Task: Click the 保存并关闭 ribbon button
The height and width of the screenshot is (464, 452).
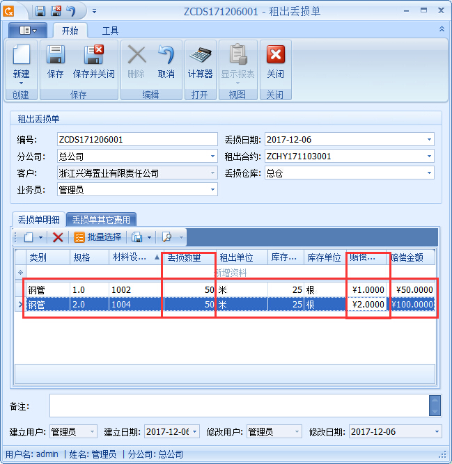Action: 94,61
